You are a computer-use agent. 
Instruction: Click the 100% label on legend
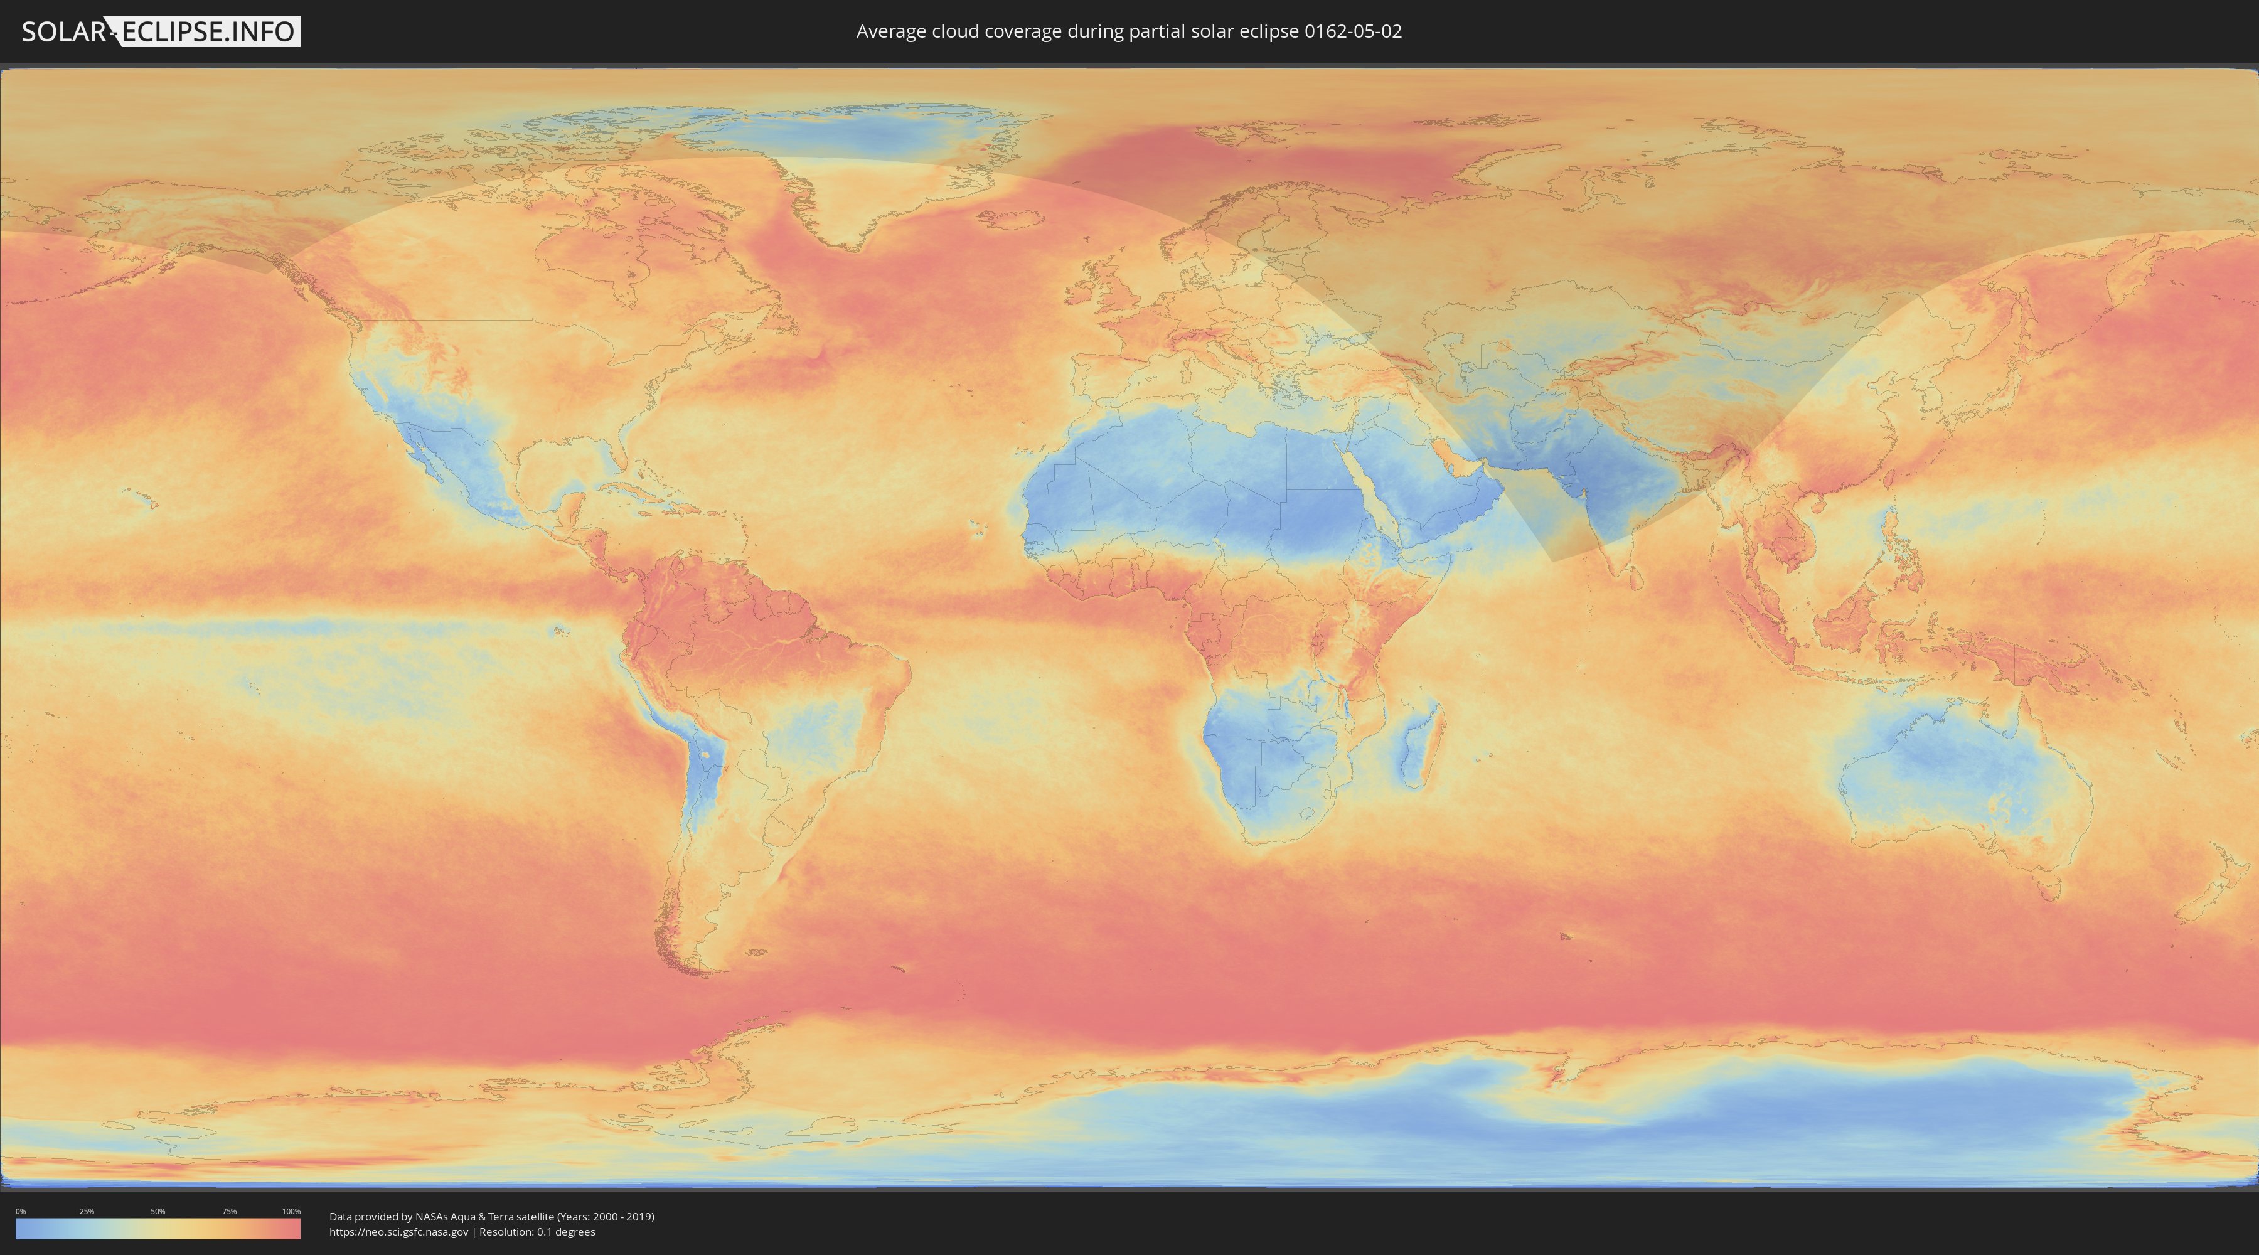pos(291,1211)
